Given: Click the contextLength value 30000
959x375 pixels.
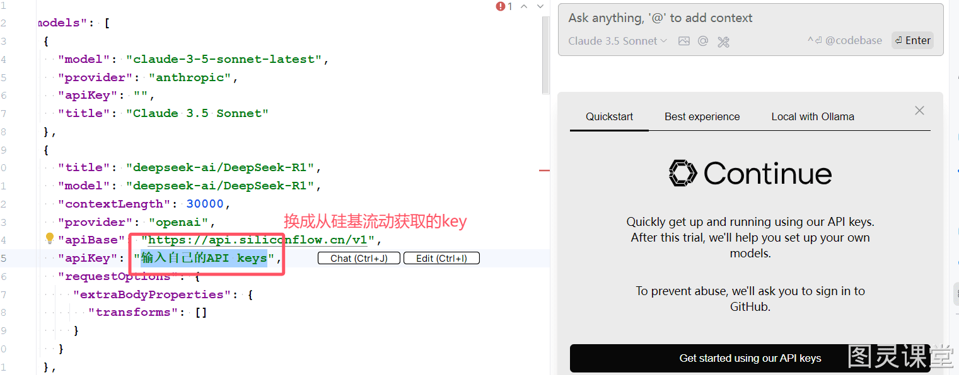Looking at the screenshot, I should pyautogui.click(x=205, y=204).
